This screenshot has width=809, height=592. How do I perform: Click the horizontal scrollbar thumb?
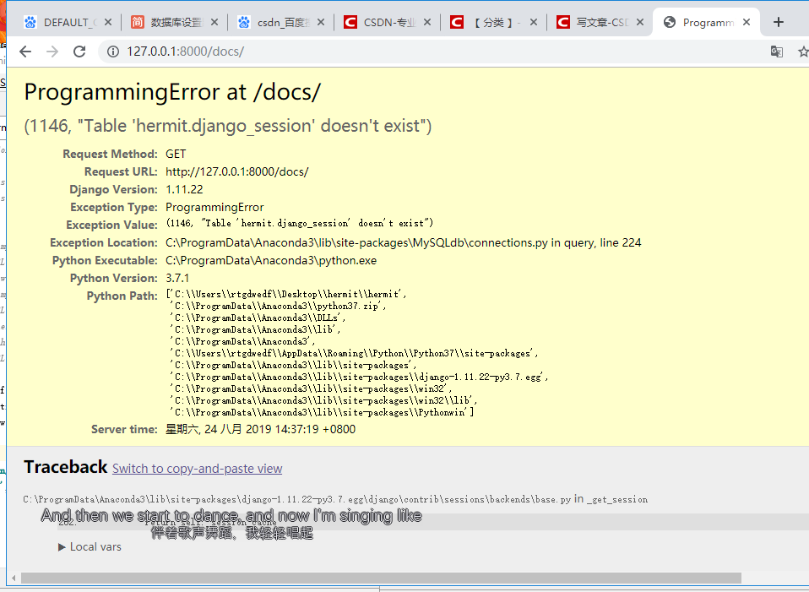(x=381, y=578)
